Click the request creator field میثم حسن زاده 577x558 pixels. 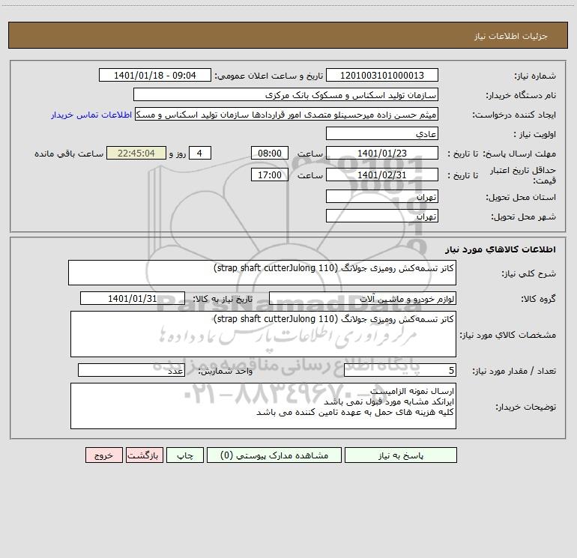286,114
